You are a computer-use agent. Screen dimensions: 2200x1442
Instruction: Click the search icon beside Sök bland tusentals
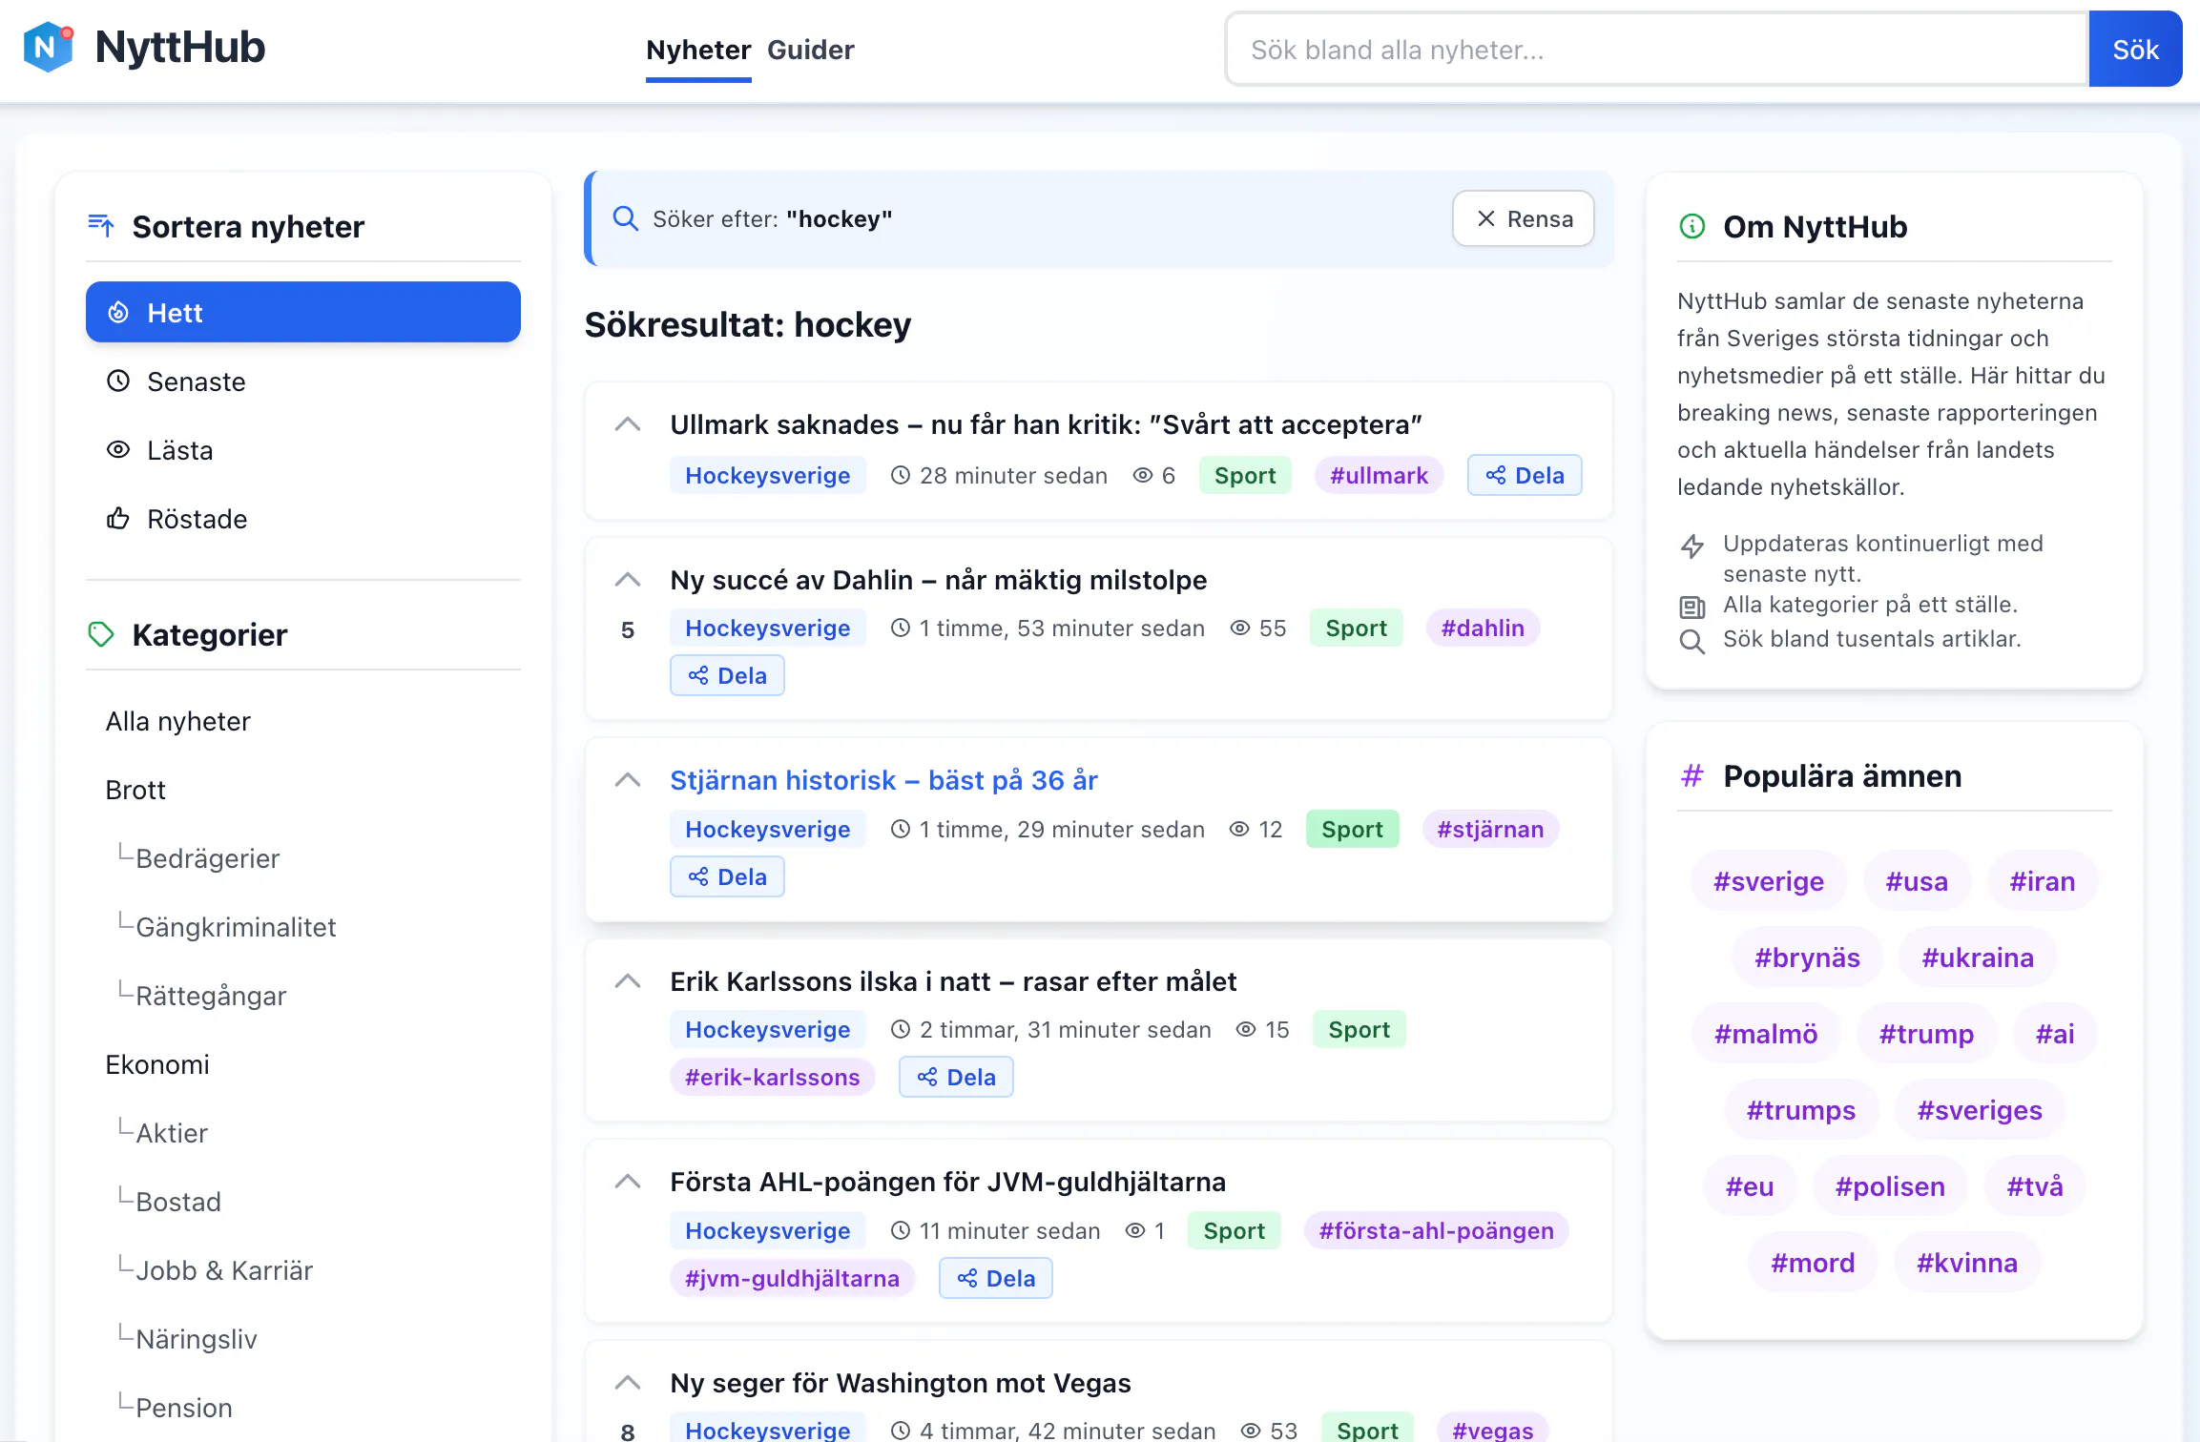pos(1692,641)
